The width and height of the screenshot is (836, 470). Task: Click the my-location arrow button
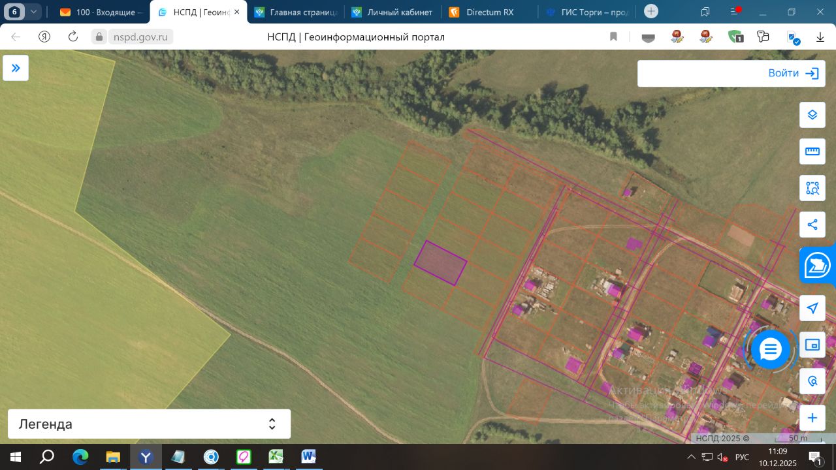[812, 308]
